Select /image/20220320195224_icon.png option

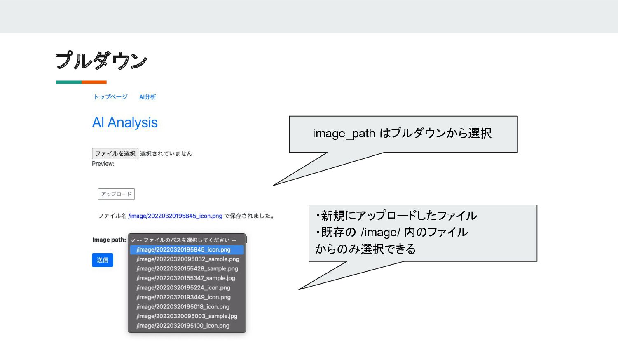[187, 287]
